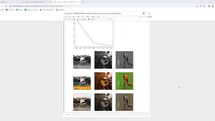
Task: Open the Kernel menu
Action: 87,16
